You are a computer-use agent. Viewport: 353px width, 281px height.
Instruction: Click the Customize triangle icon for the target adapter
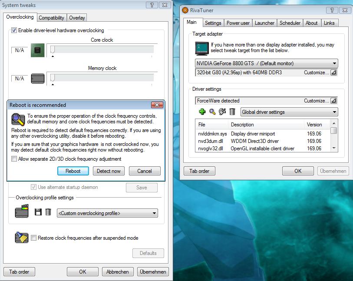[333, 73]
